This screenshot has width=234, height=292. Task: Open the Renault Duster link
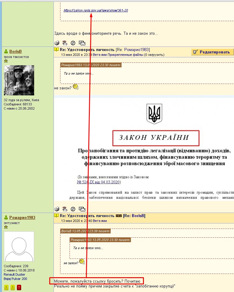[14, 274]
